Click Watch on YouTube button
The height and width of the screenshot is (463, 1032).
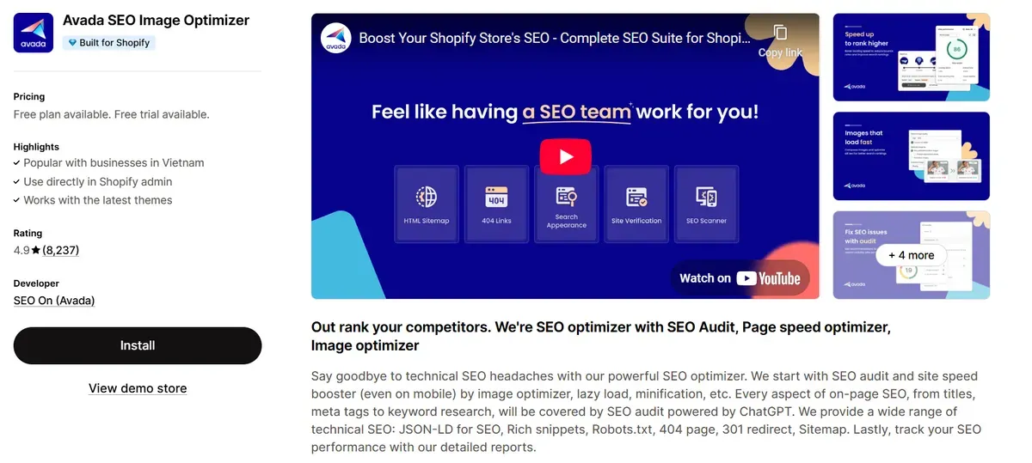click(x=740, y=277)
